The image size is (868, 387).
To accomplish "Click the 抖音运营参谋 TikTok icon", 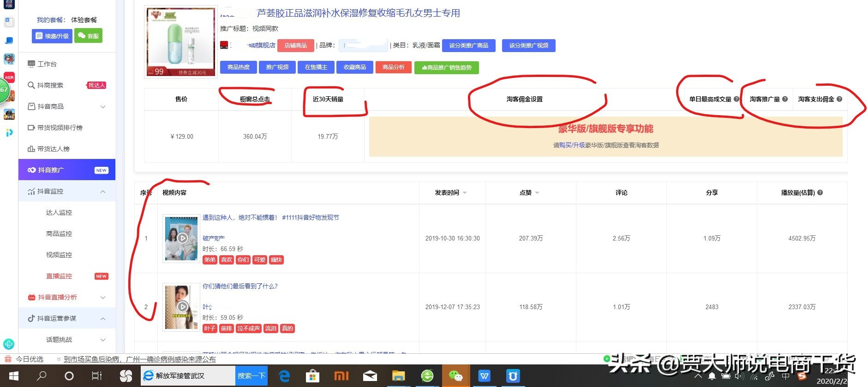I will click(31, 318).
